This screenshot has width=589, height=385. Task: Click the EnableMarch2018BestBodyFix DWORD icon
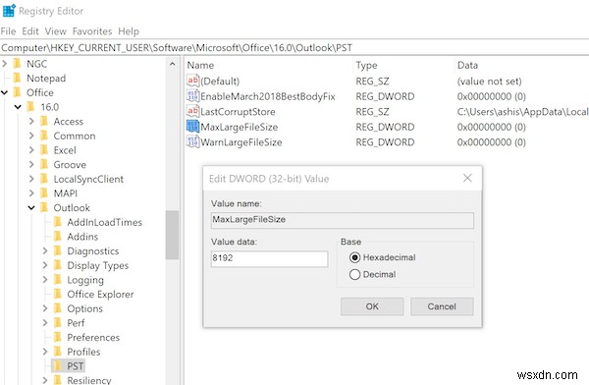click(x=192, y=96)
